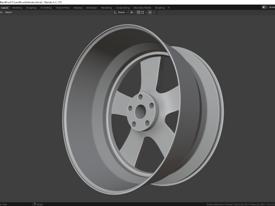Image resolution: width=275 pixels, height=206 pixels.
Task: Click the center hub of the wheel model
Action: tap(140, 112)
